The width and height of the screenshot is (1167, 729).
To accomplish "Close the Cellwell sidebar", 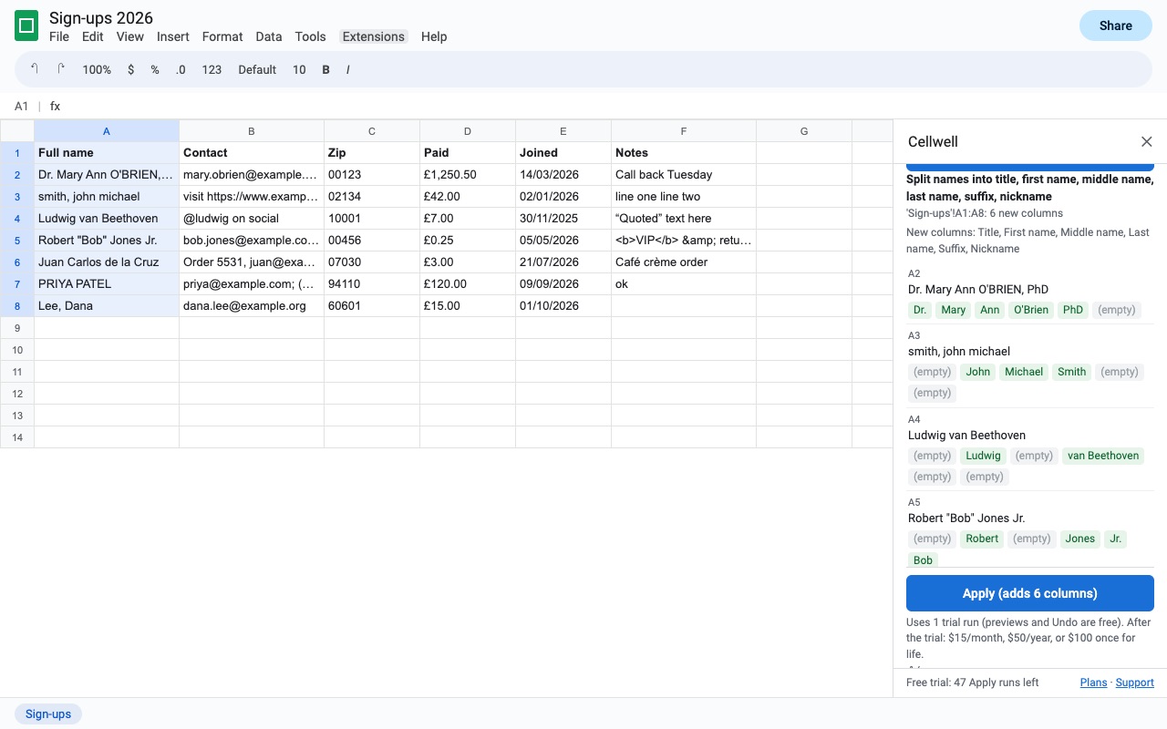I will [x=1147, y=141].
